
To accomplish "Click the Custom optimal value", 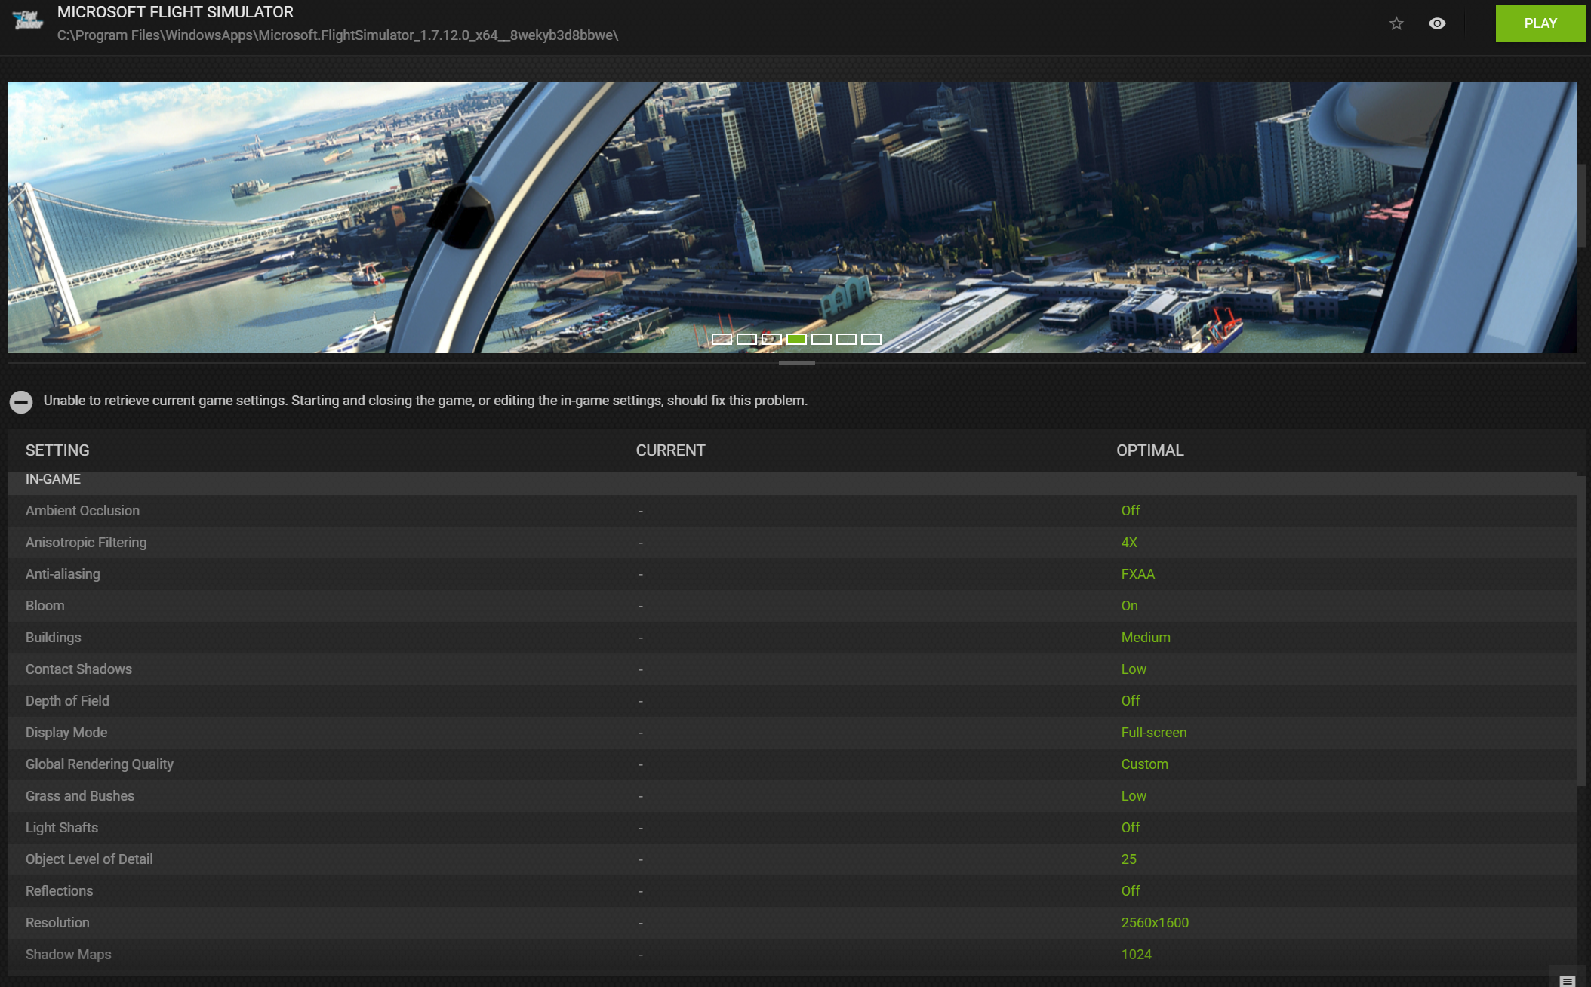I will click(1144, 764).
